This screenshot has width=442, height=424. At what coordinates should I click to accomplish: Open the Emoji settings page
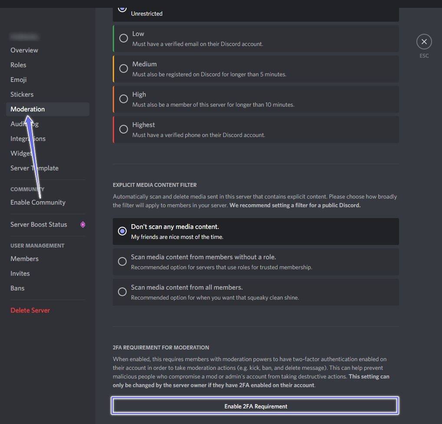(x=19, y=80)
